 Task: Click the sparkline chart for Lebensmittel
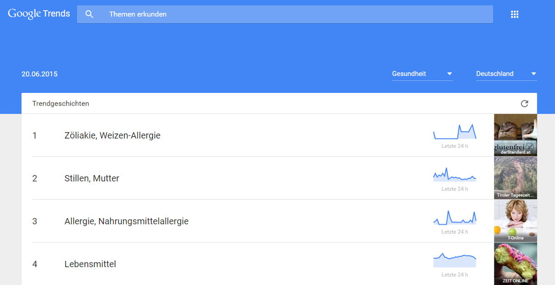coord(455,260)
